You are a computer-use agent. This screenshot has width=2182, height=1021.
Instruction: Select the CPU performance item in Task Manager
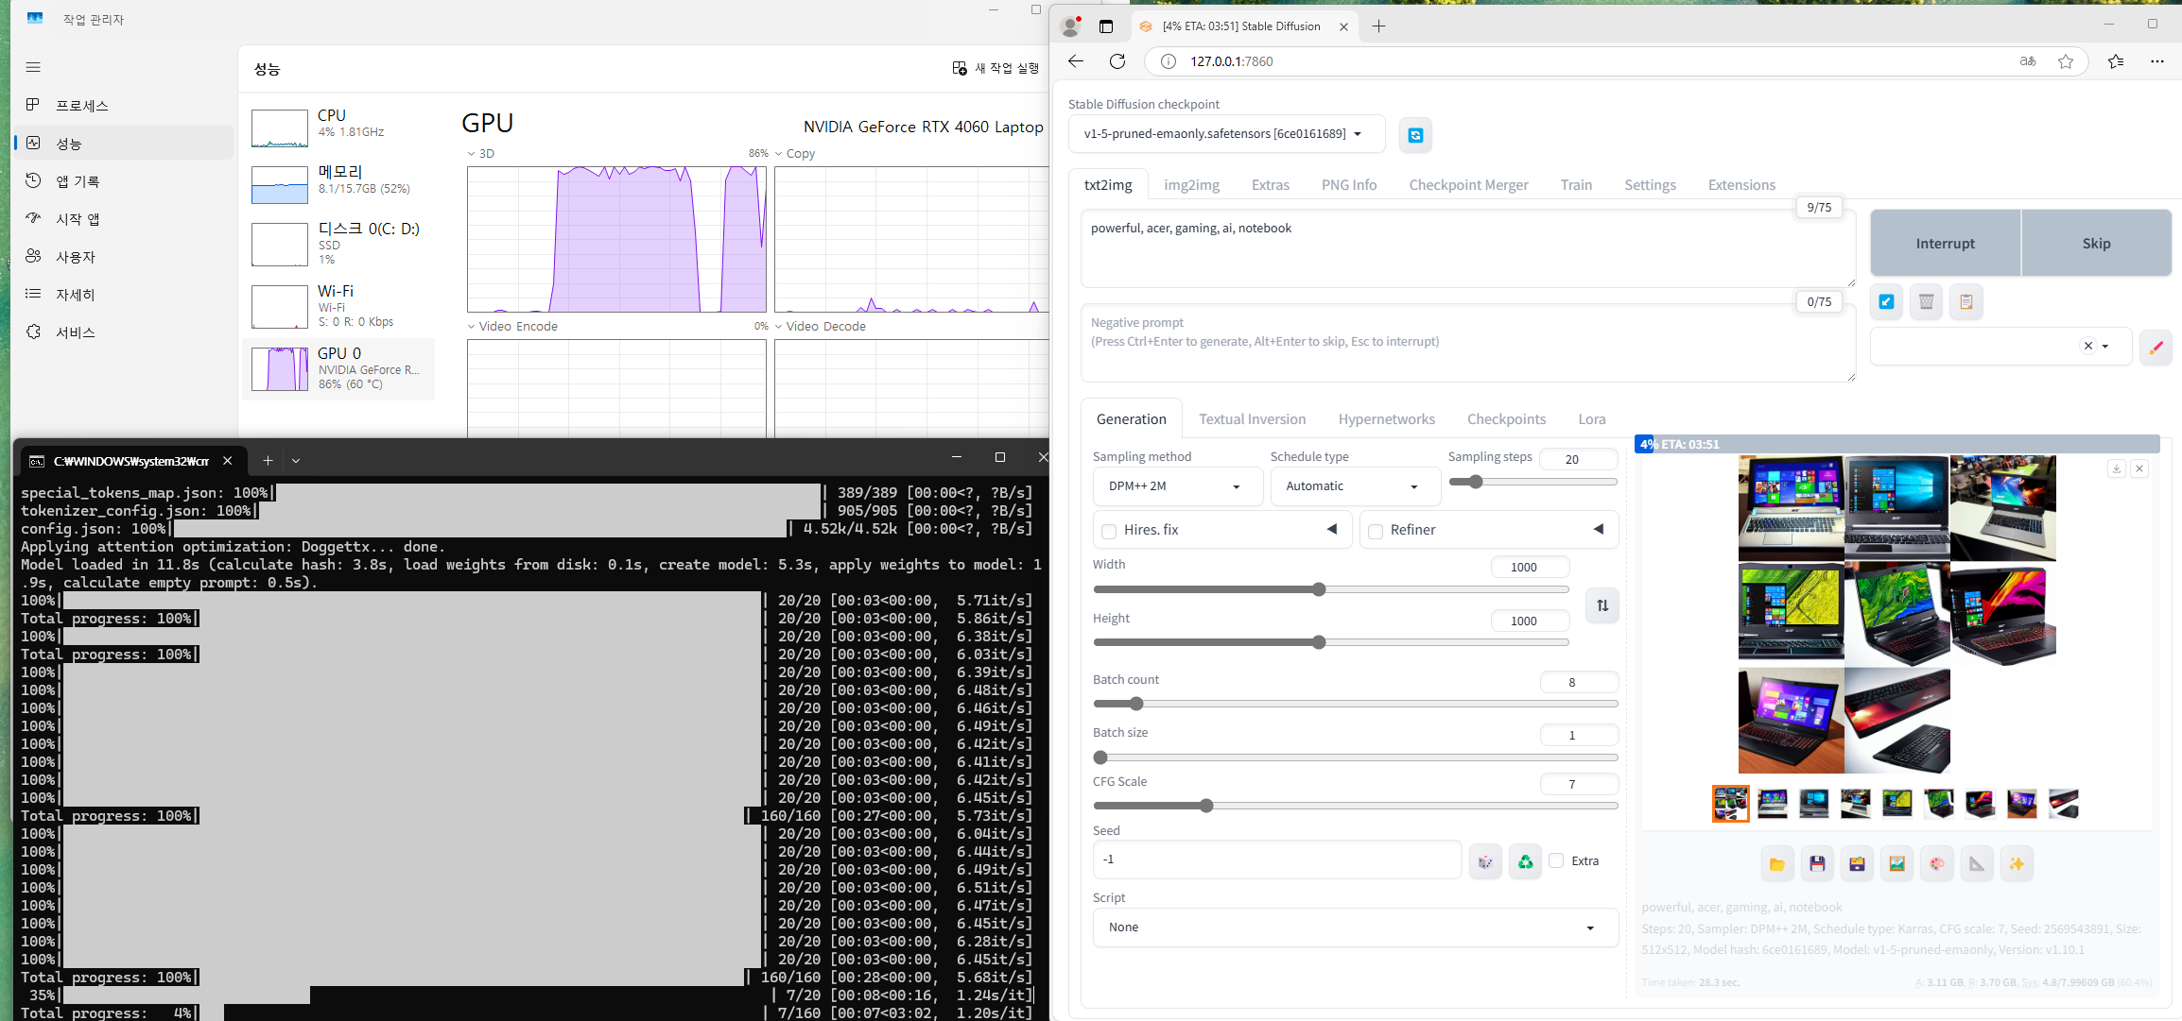(339, 127)
